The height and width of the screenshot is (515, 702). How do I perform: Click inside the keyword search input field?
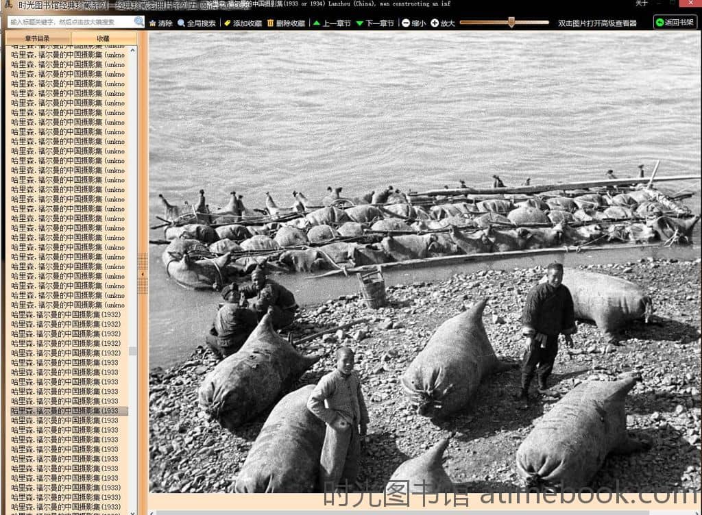point(69,22)
